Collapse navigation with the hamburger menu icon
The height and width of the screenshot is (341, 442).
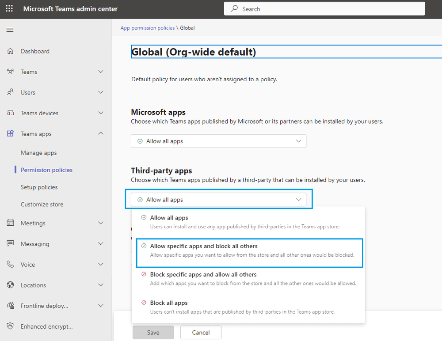click(x=10, y=30)
